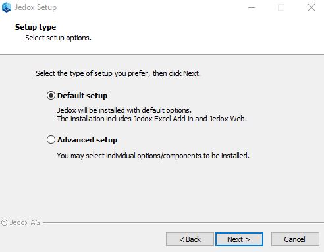Proceed using the "Next >" button
The height and width of the screenshot is (252, 324).
point(239,239)
